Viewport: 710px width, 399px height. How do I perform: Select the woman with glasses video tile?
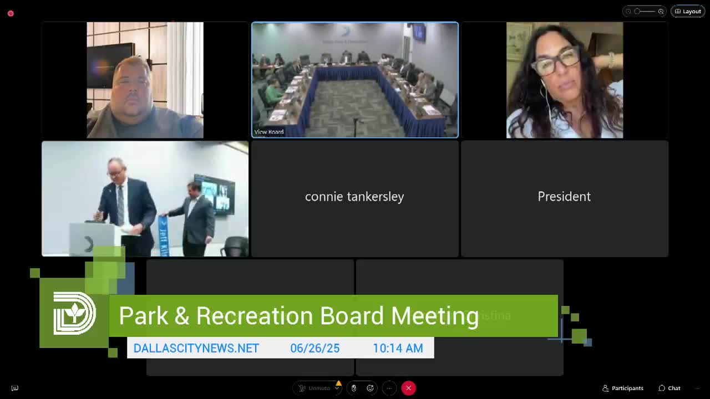point(565,80)
